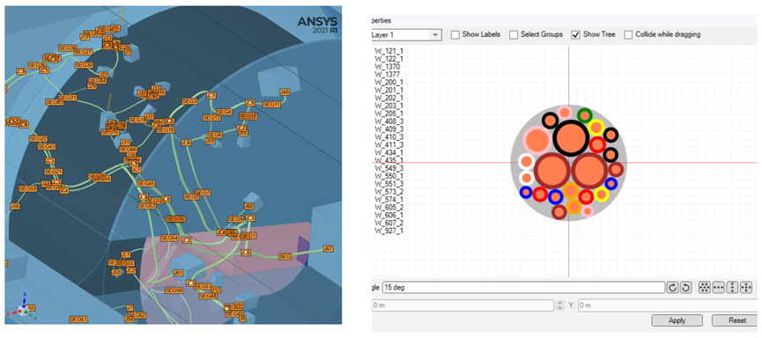Screen dimensions: 762x338
Task: Enable the Select Groups checkbox
Action: [x=514, y=34]
